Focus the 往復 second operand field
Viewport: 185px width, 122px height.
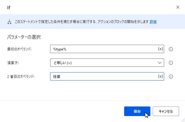[x=104, y=76]
